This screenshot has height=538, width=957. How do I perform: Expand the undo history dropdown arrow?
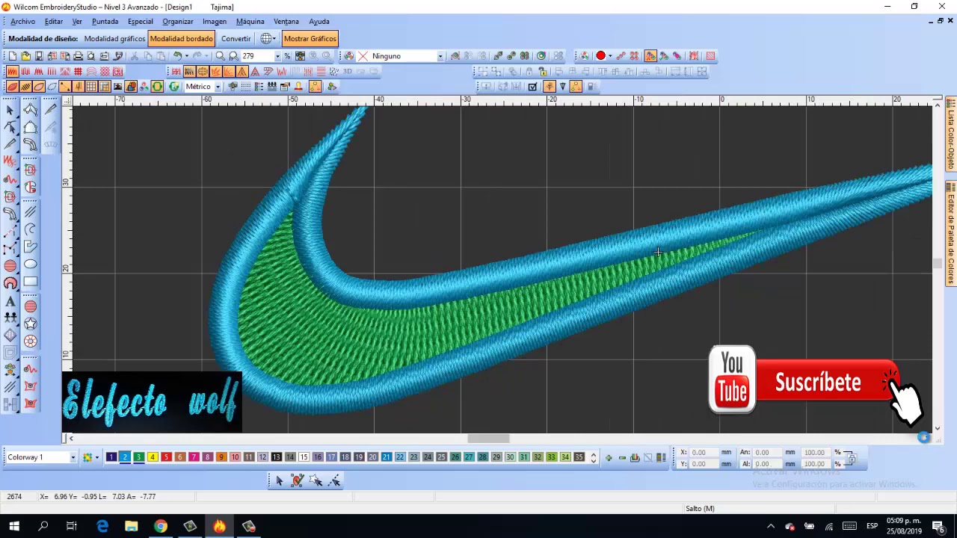pos(186,56)
